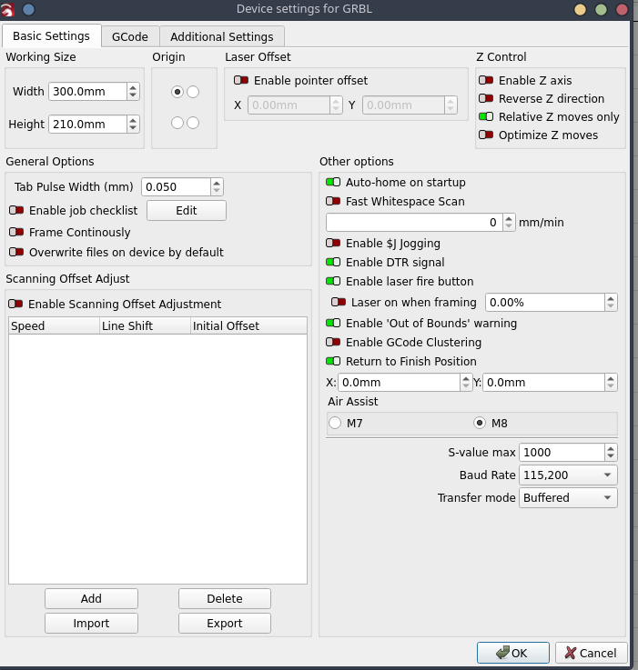Toggle Enable Z axis switch
This screenshot has height=670, width=638.
pyautogui.click(x=486, y=80)
